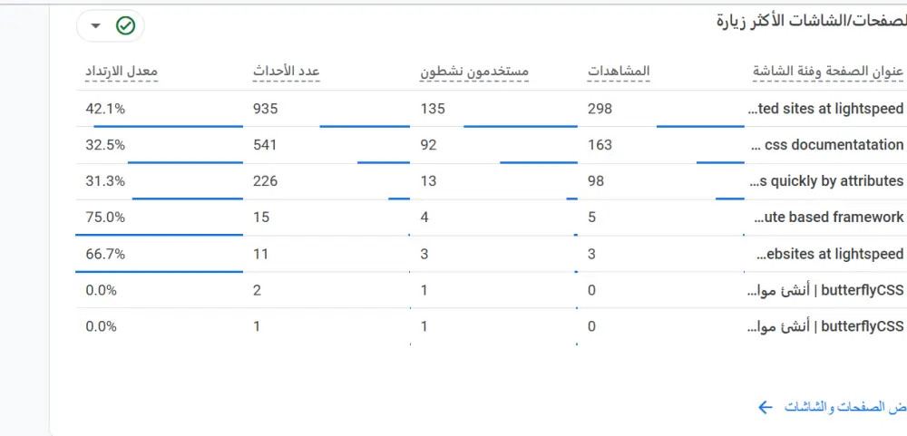Click the 13 active users value
The width and height of the screenshot is (907, 436).
(x=428, y=181)
